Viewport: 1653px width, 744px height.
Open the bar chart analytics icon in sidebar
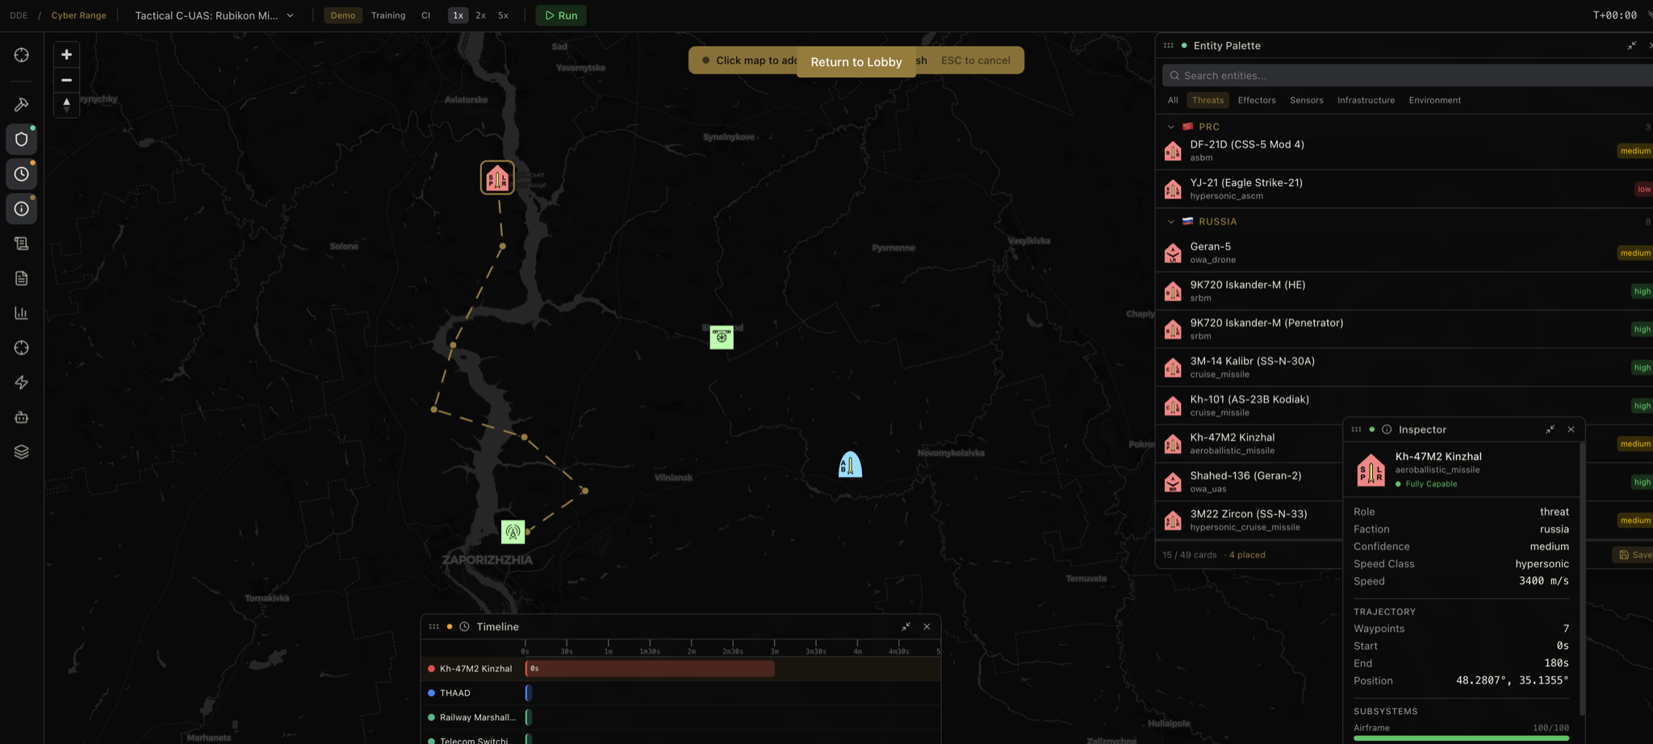coord(22,313)
